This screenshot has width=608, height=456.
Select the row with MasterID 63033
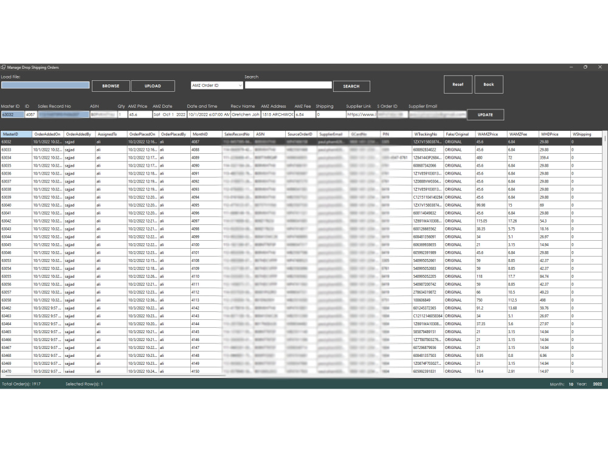tap(302, 150)
